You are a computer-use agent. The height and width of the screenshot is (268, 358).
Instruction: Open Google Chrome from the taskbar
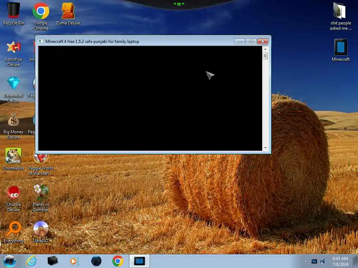tap(117, 261)
